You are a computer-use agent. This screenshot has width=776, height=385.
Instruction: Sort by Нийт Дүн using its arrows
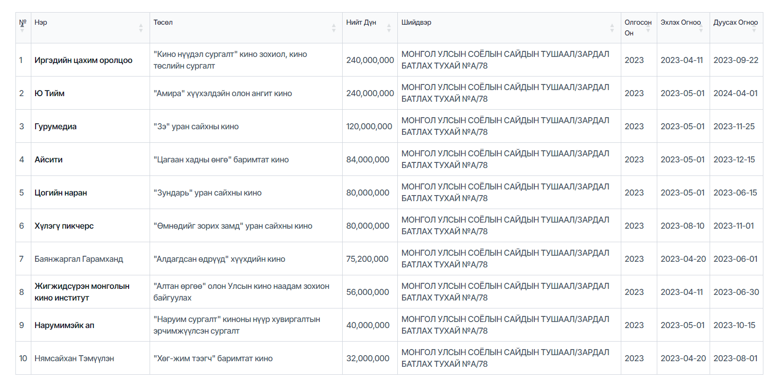click(389, 28)
